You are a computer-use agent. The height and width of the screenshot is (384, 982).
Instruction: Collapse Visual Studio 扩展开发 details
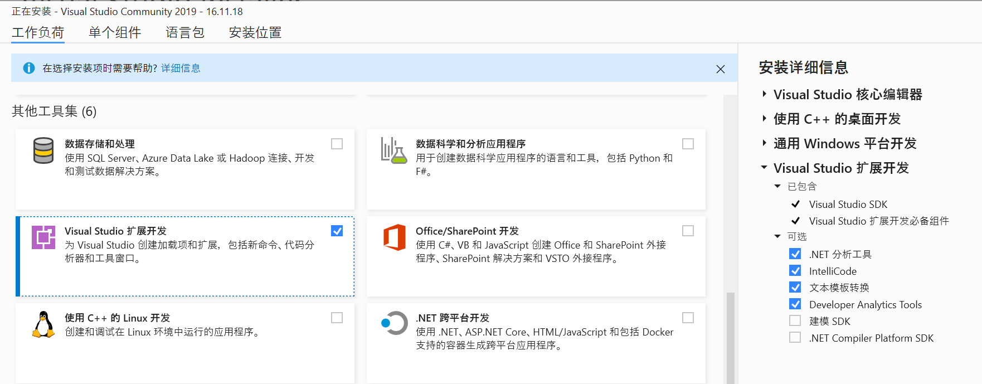point(764,167)
